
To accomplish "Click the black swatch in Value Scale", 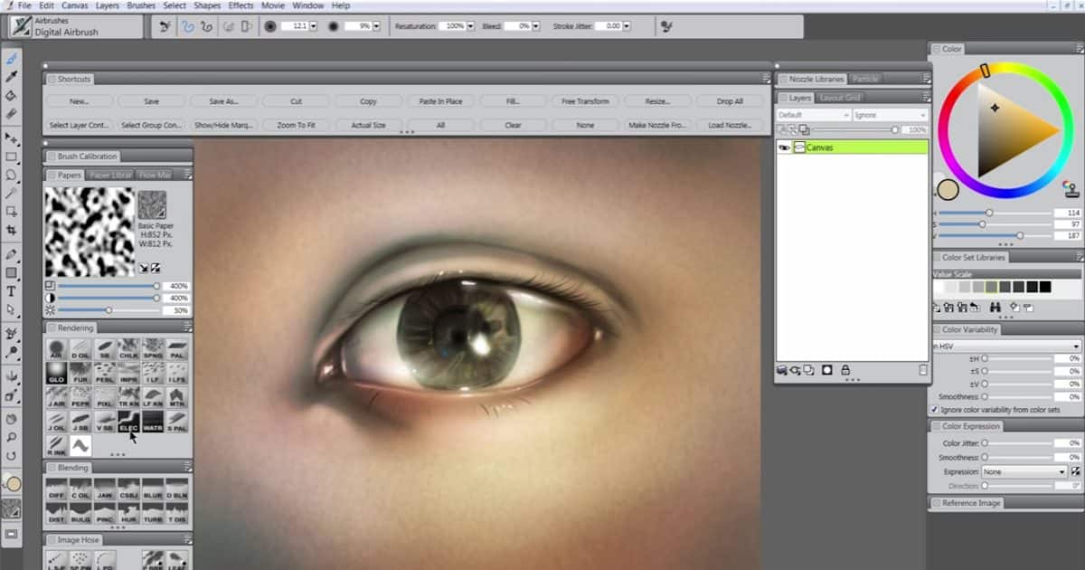I will click(x=1045, y=287).
